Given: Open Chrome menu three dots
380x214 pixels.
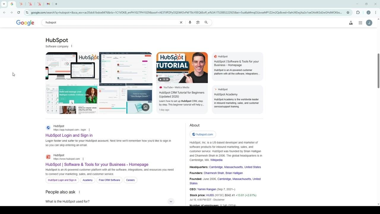Looking at the screenshot, I should 376,12.
